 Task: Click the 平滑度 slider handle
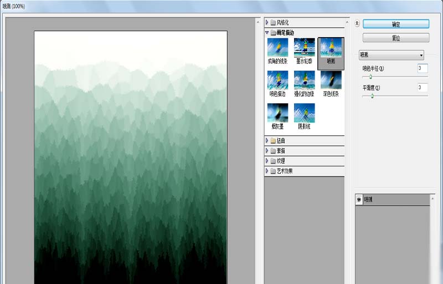(372, 96)
